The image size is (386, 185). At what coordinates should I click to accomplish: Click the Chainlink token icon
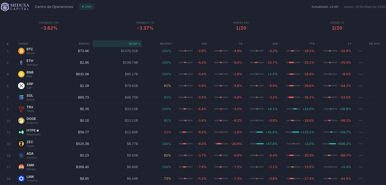point(21,179)
